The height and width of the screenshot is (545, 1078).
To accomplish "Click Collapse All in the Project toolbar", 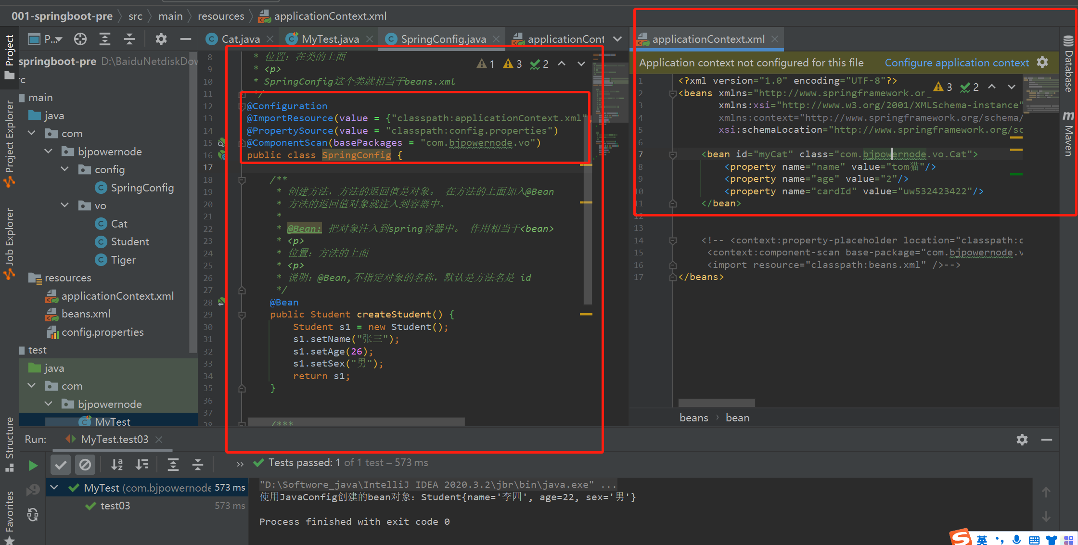I will coord(129,39).
